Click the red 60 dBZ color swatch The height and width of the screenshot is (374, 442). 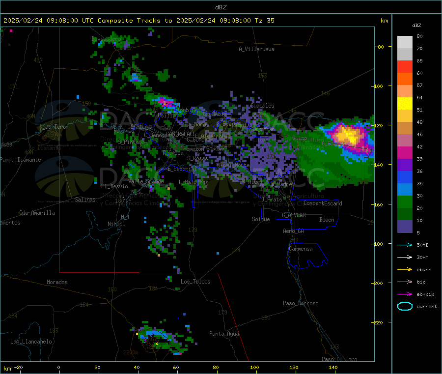click(405, 66)
